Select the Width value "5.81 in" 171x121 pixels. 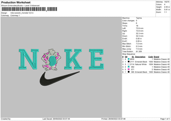(167, 10)
